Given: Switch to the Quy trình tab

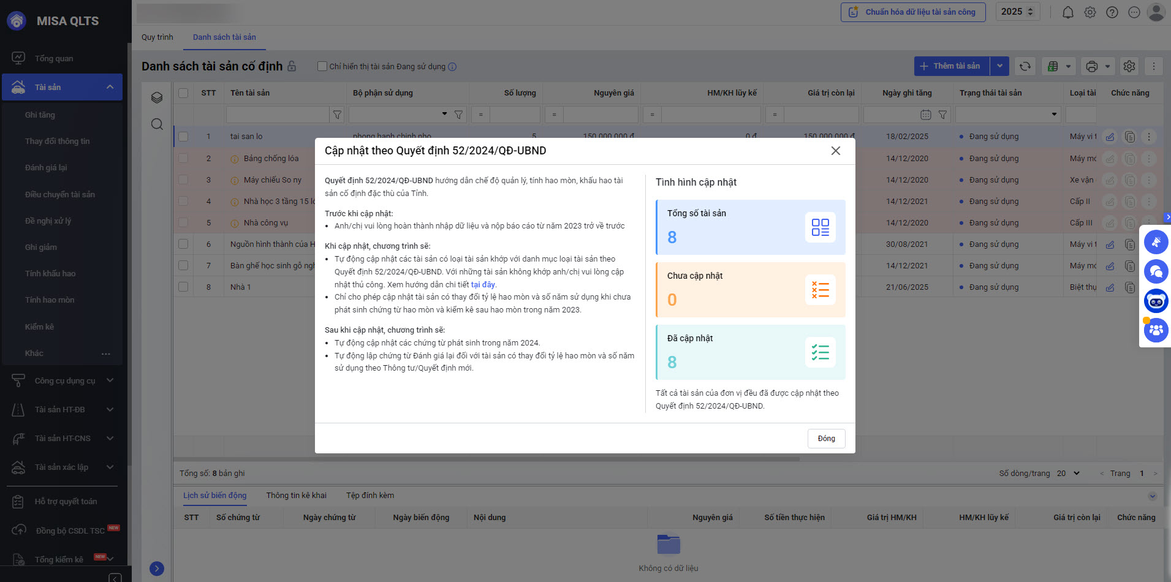Looking at the screenshot, I should [x=157, y=37].
